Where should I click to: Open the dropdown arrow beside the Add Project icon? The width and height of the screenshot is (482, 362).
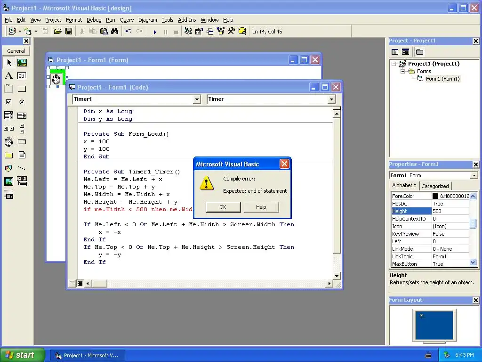(x=20, y=32)
